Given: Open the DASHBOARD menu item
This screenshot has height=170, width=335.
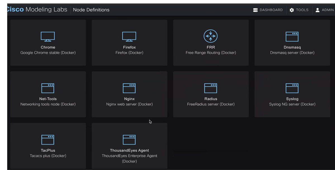Looking at the screenshot, I should click(x=268, y=10).
